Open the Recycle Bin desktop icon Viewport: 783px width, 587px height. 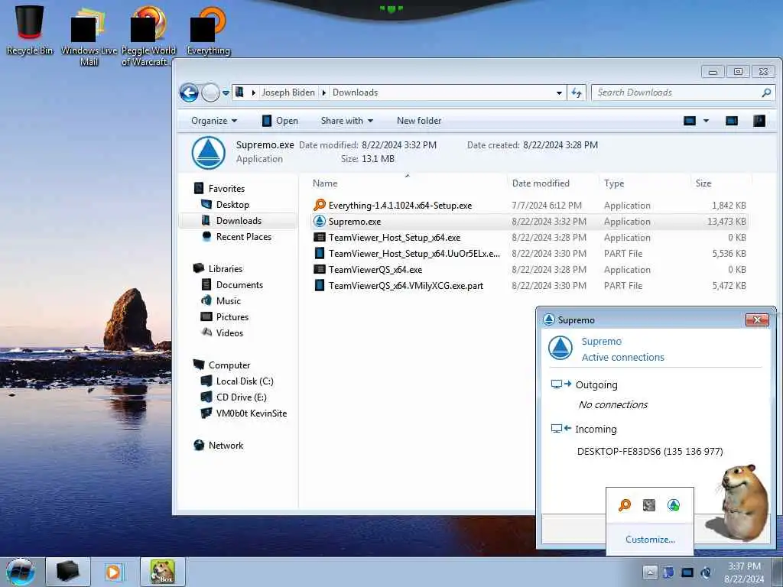30,29
